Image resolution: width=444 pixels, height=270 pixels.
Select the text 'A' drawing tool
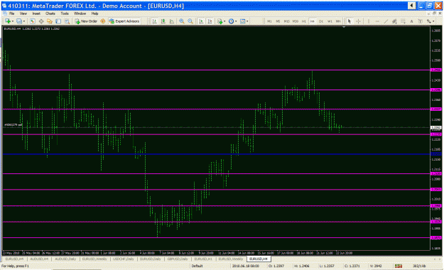pyautogui.click(x=412, y=21)
